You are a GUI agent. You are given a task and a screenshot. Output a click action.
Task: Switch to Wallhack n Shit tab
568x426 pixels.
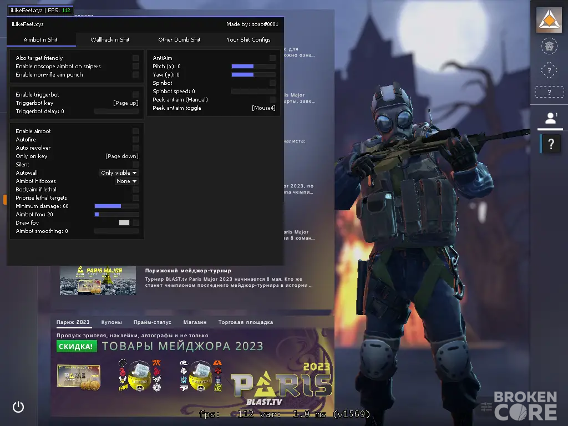pyautogui.click(x=110, y=39)
